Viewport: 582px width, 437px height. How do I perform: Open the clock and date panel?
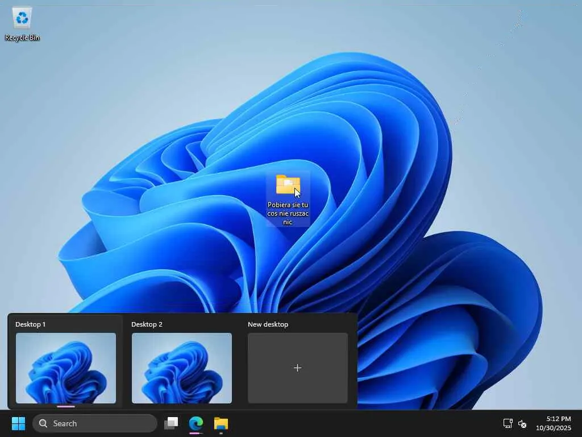coord(554,423)
